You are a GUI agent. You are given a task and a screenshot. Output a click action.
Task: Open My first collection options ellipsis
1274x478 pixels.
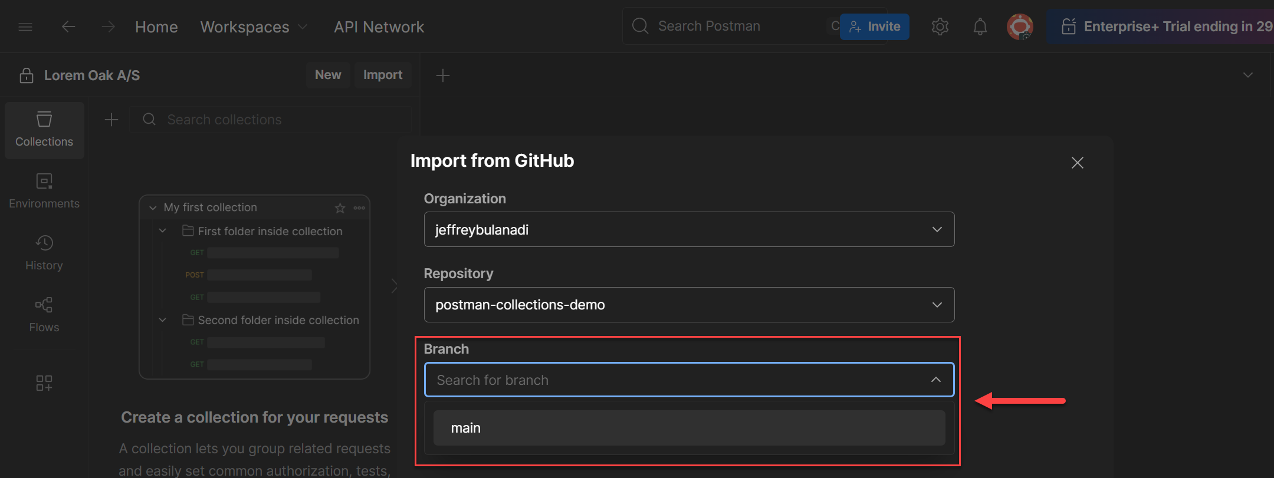(359, 208)
